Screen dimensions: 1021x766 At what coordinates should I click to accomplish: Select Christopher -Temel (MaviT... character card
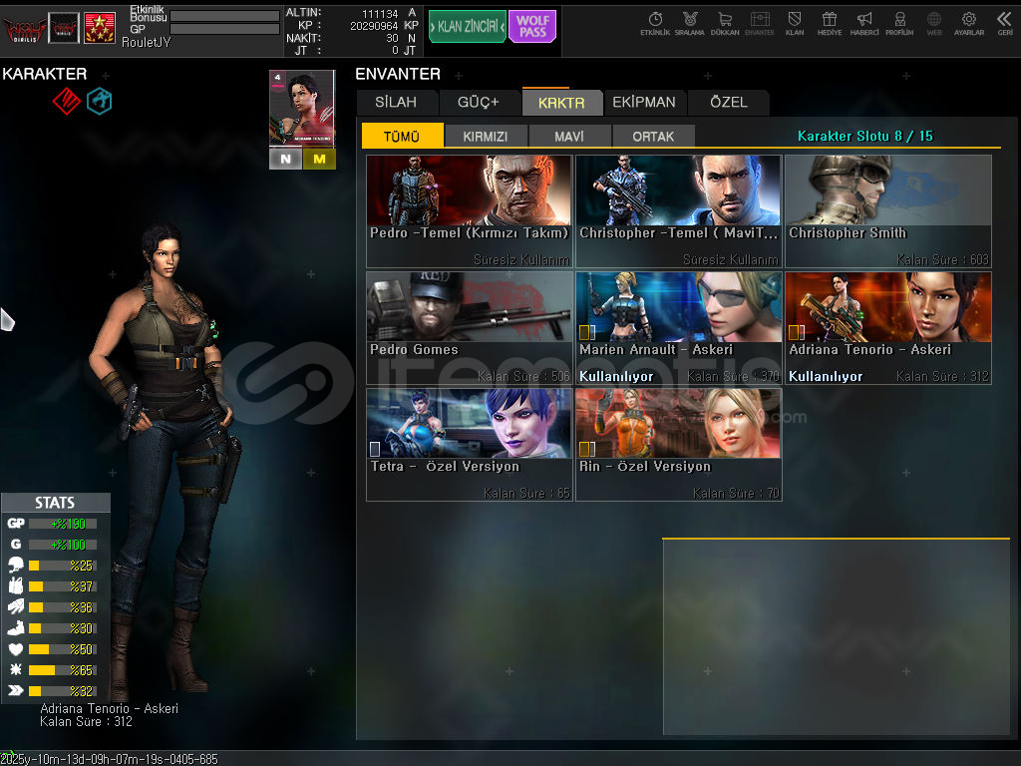tap(678, 211)
